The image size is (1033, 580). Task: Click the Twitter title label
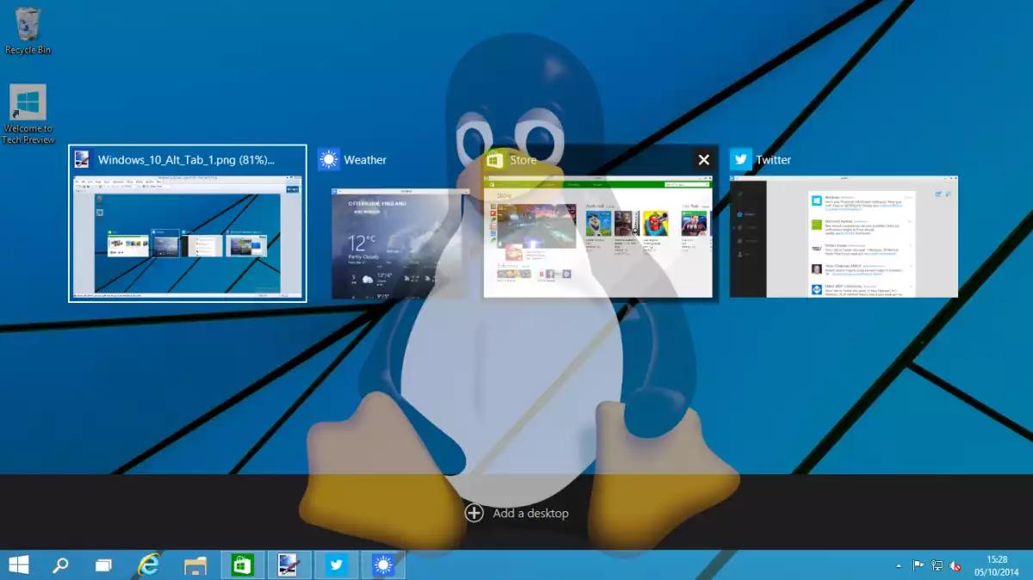(773, 159)
